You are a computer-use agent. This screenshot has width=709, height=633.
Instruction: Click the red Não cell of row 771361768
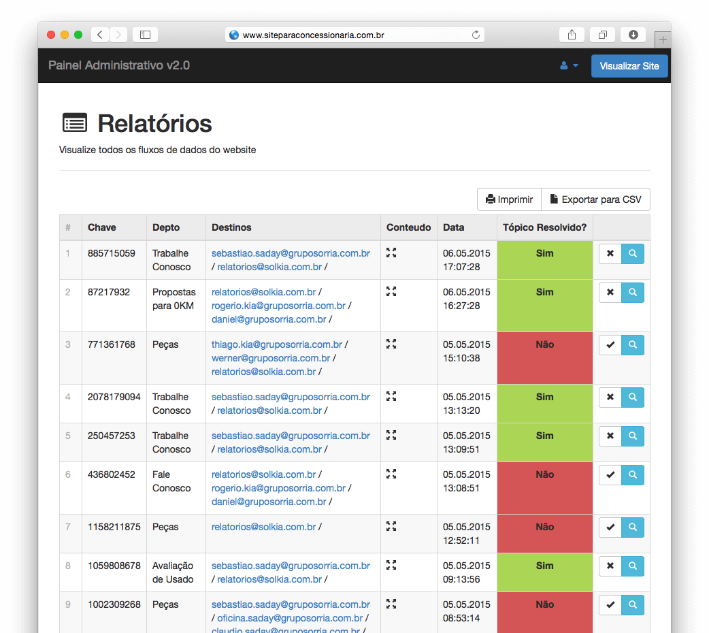[x=545, y=358]
